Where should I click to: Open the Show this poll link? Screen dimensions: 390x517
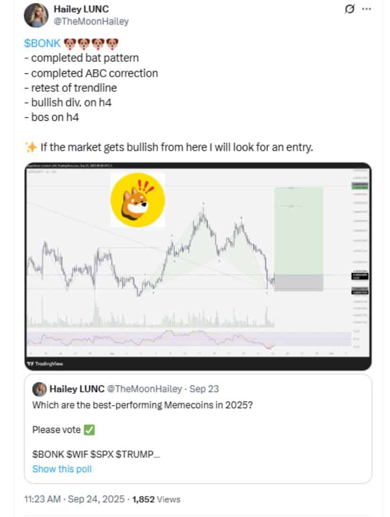coord(62,469)
